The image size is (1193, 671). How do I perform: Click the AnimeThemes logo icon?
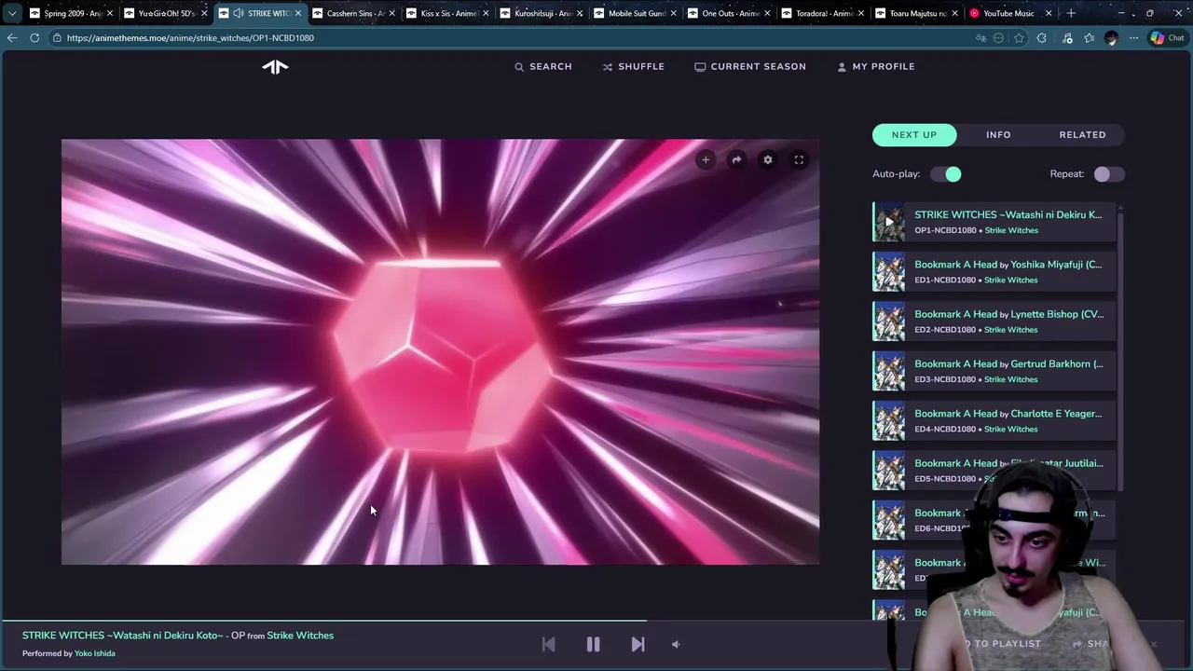(275, 66)
